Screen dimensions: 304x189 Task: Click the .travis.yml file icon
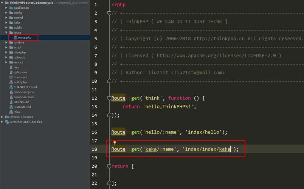[x=11, y=77]
